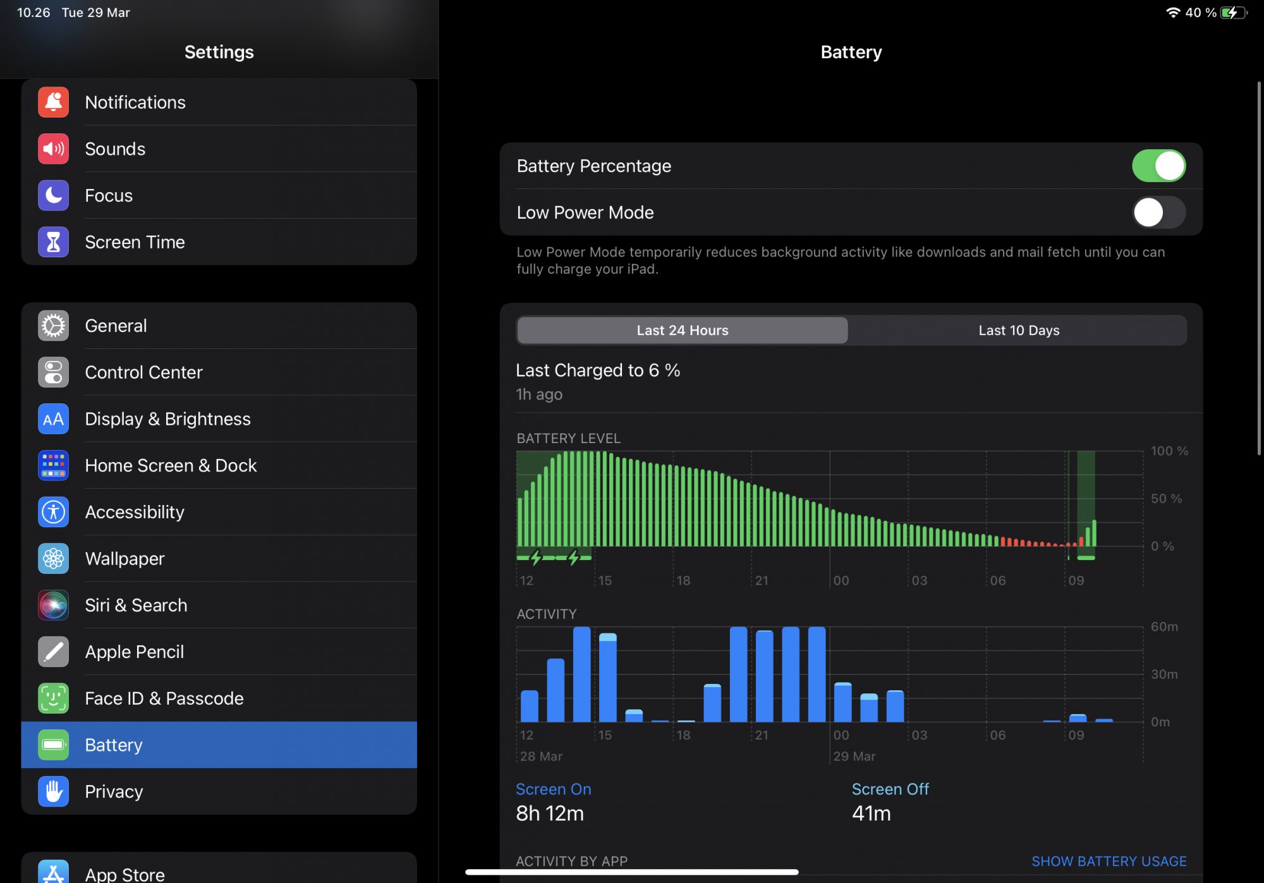Open the Apple Pencil icon
Image resolution: width=1264 pixels, height=883 pixels.
pyautogui.click(x=53, y=652)
